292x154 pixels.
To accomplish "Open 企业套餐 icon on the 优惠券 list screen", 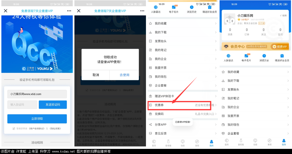I will pos(151,86).
